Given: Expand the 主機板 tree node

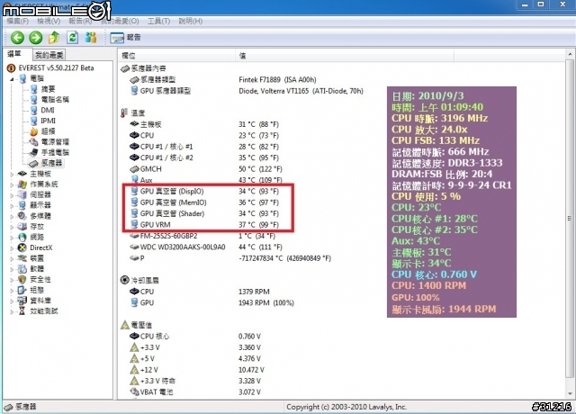Looking at the screenshot, I should (x=12, y=174).
